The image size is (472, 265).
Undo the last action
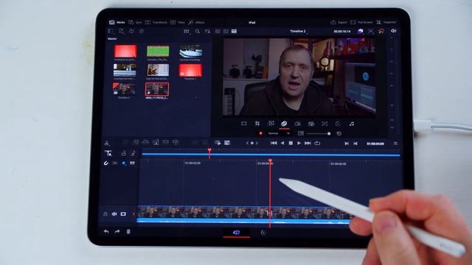(106, 232)
